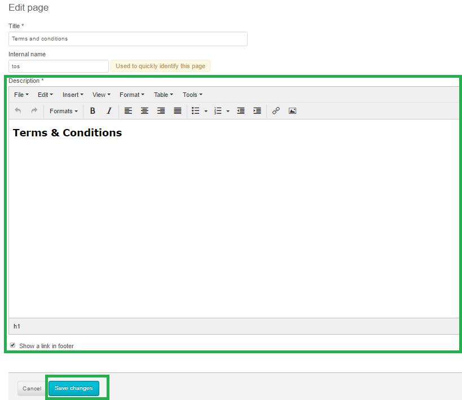
Task: Align text left
Action: (x=128, y=110)
